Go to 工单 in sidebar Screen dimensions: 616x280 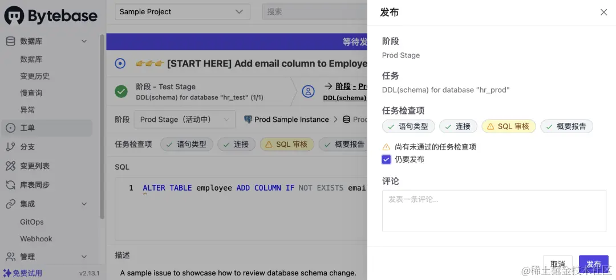[x=47, y=128]
